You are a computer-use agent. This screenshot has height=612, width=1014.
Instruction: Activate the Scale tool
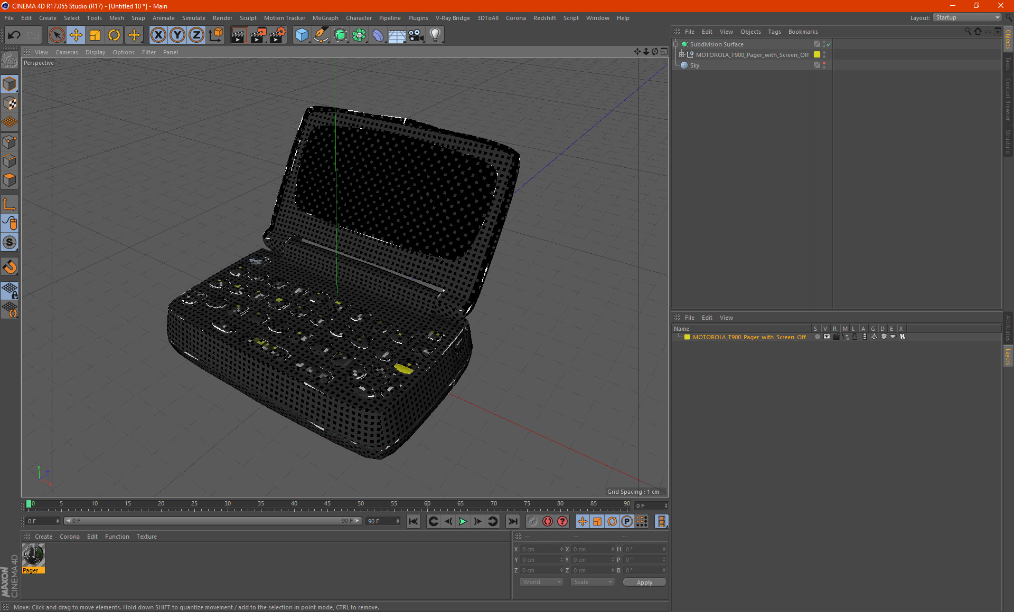(x=95, y=35)
